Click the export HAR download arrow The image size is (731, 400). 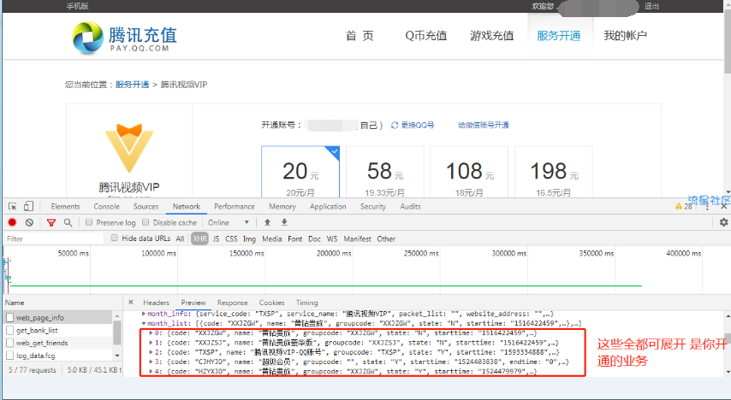[x=284, y=222]
